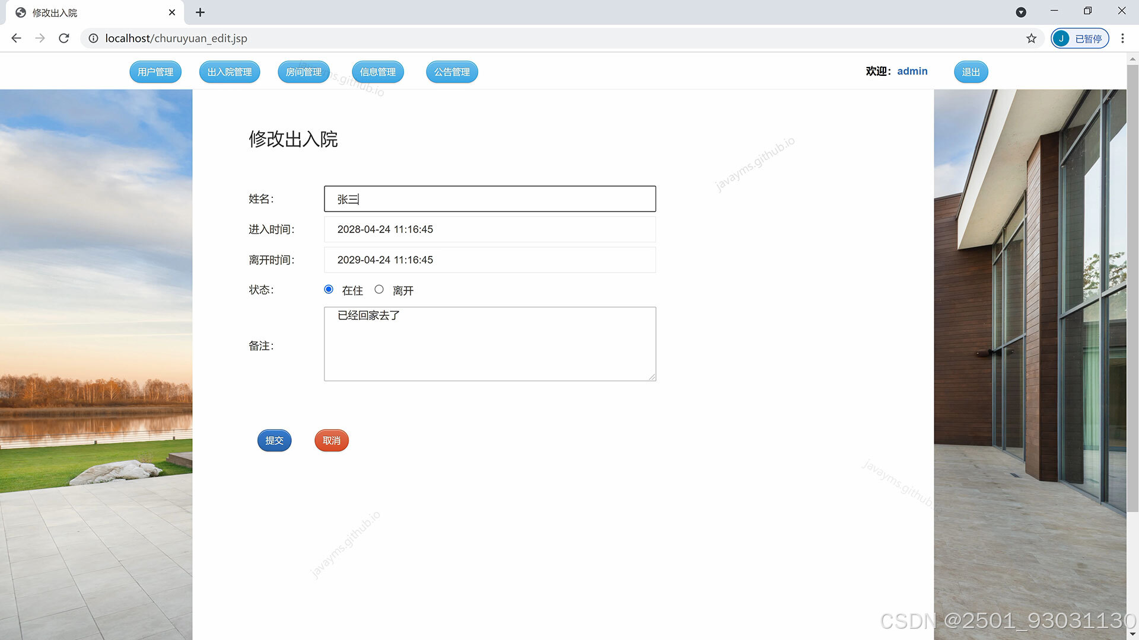Open the 出入院管理 menu
The image size is (1139, 640).
230,72
